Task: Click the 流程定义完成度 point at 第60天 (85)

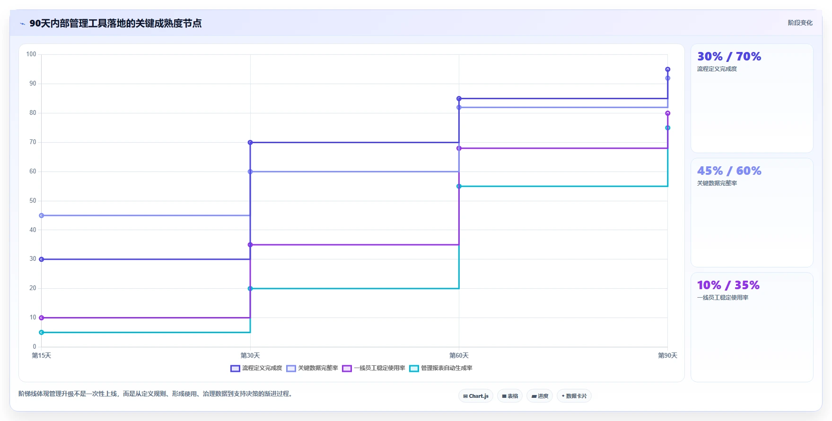Action: [x=459, y=99]
